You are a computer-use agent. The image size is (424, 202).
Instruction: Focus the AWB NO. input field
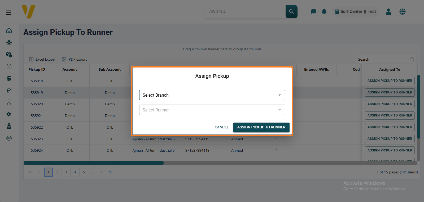244,12
